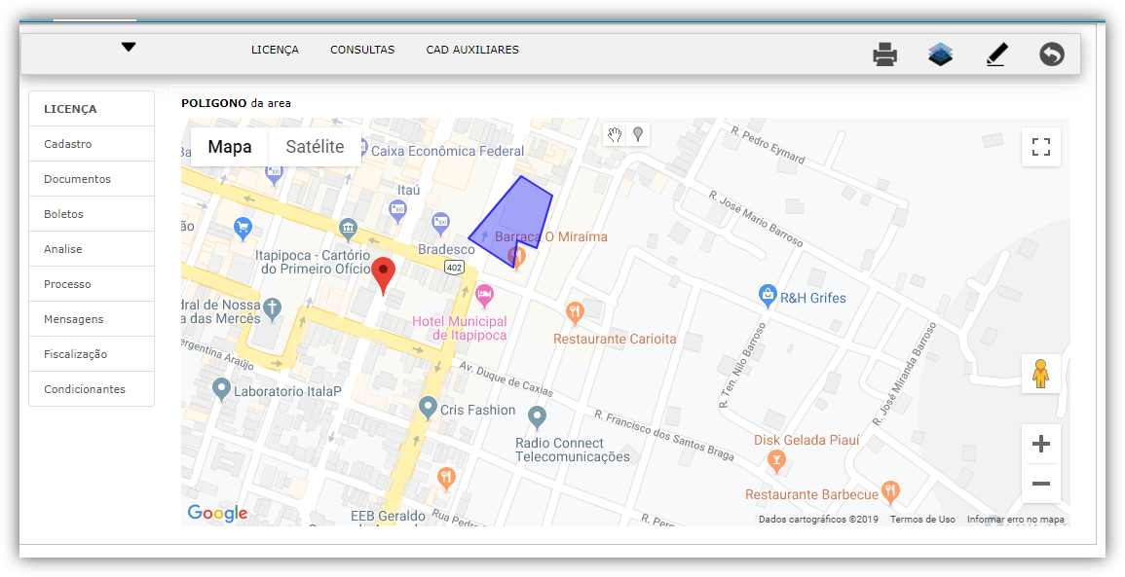Image resolution: width=1125 pixels, height=577 pixels.
Task: Open the CONSULTAS menu
Action: point(362,50)
